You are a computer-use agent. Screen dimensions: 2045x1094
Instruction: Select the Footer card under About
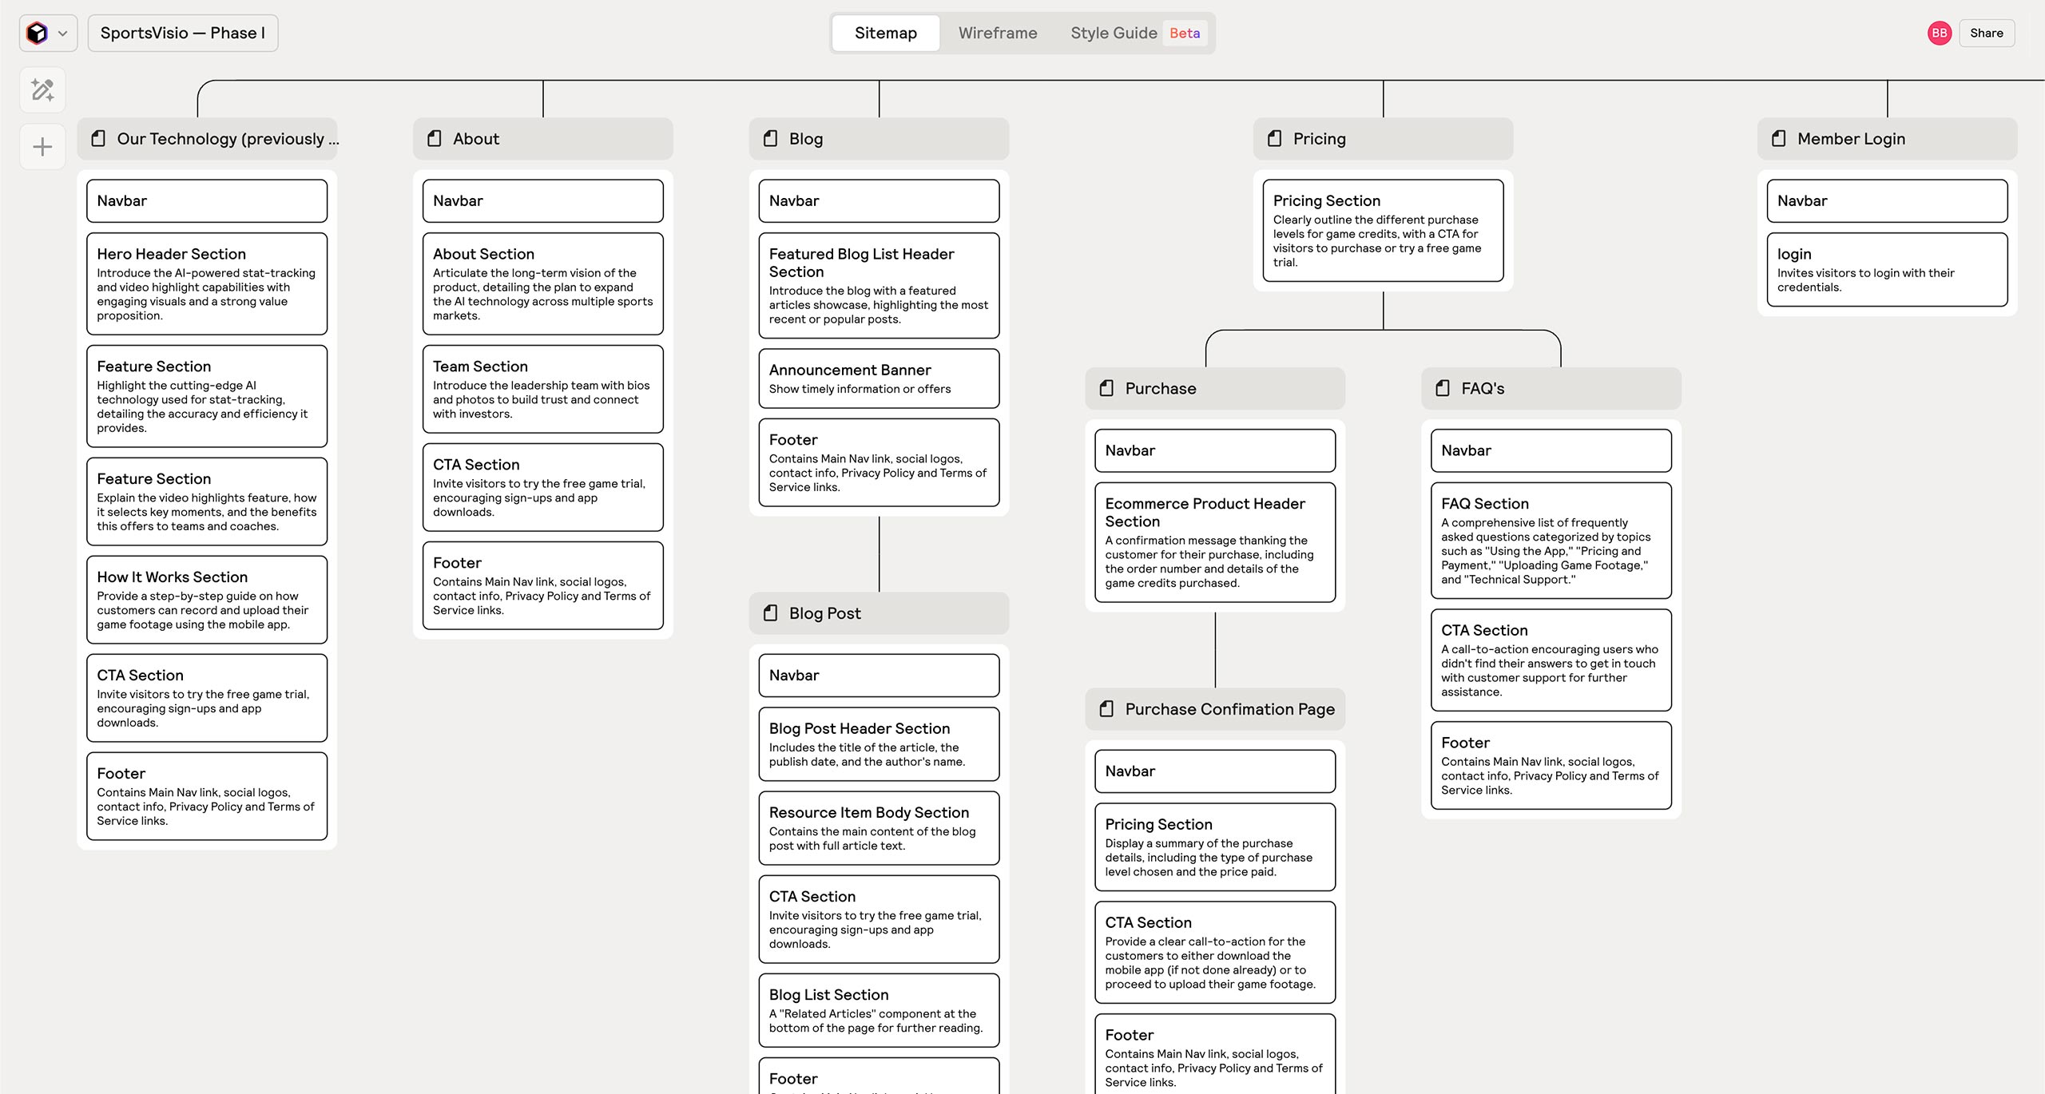[543, 585]
